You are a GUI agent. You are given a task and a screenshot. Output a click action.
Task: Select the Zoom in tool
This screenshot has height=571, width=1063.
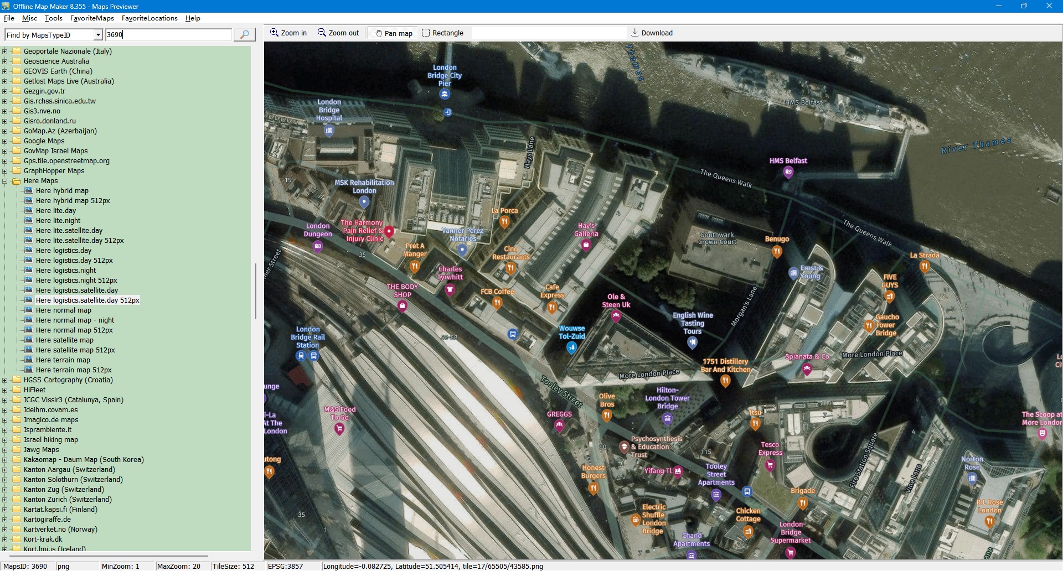[x=288, y=33]
